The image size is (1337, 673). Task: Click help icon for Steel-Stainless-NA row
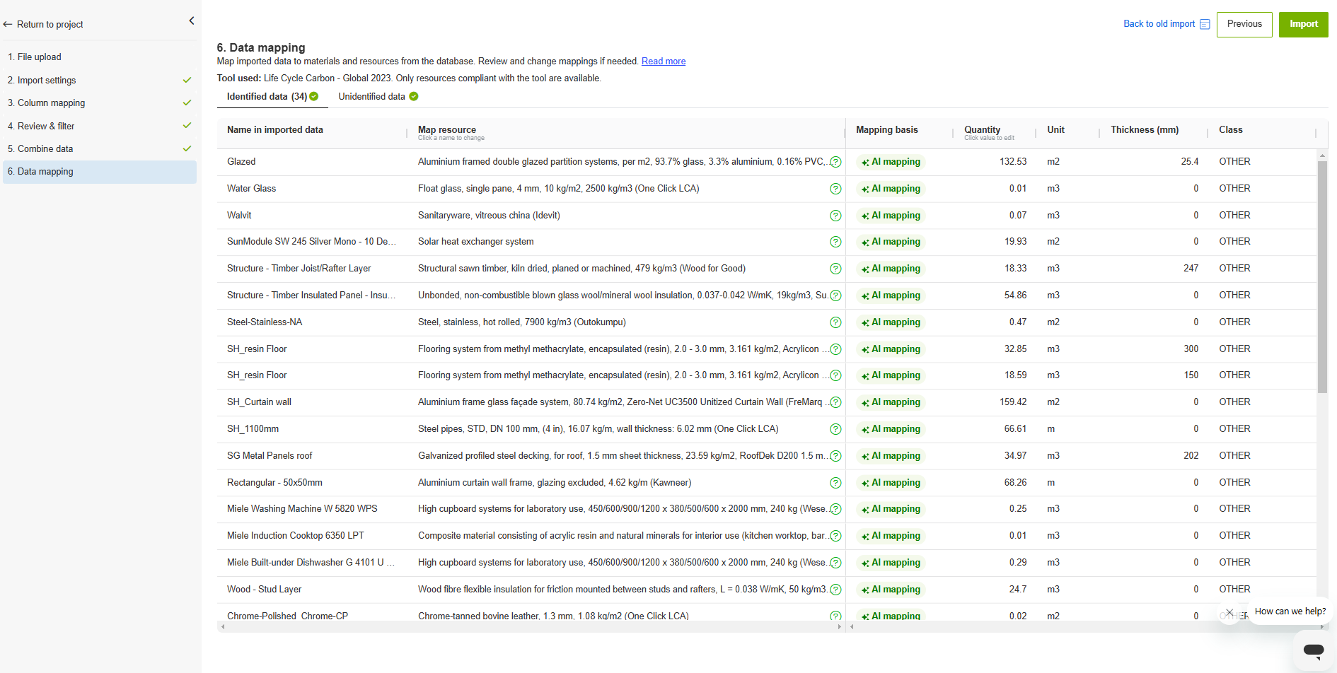pos(835,322)
